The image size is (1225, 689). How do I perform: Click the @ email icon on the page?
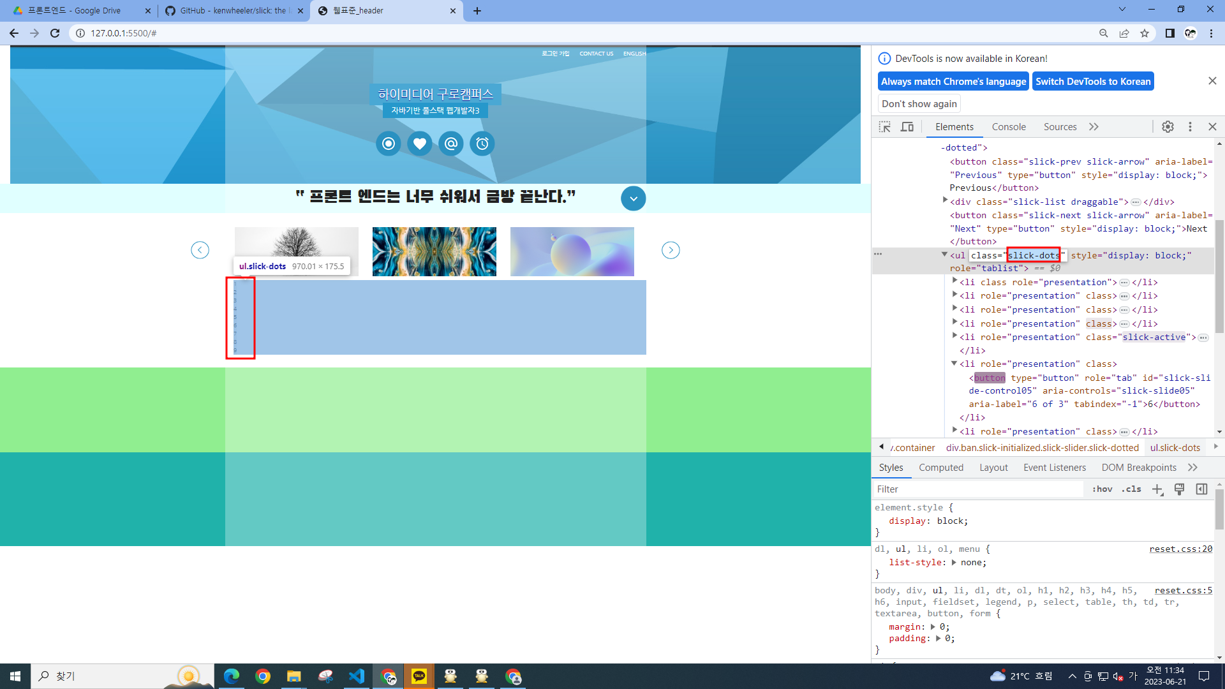tap(451, 144)
